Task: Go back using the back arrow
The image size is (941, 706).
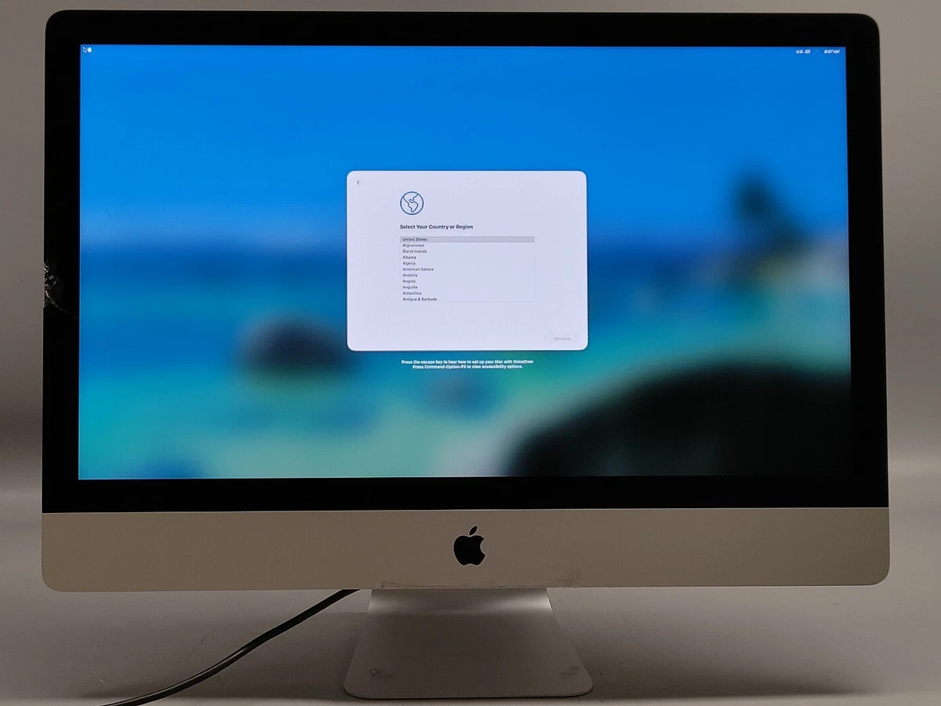Action: (x=358, y=183)
